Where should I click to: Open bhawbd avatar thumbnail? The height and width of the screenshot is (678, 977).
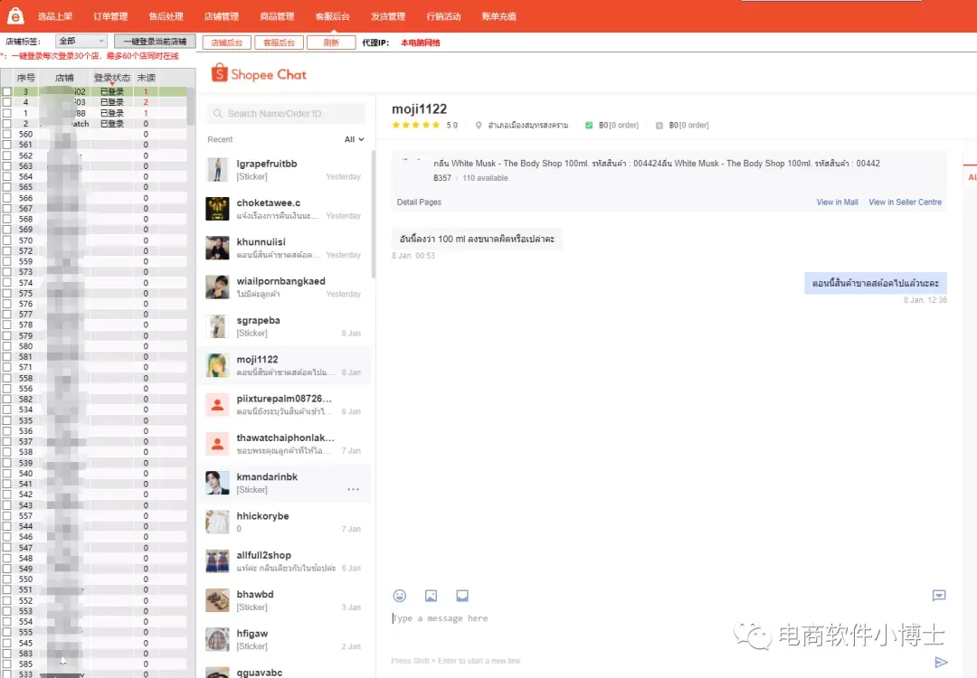tap(217, 600)
